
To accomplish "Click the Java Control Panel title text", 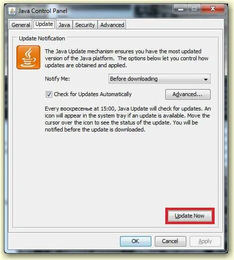I will tap(43, 11).
